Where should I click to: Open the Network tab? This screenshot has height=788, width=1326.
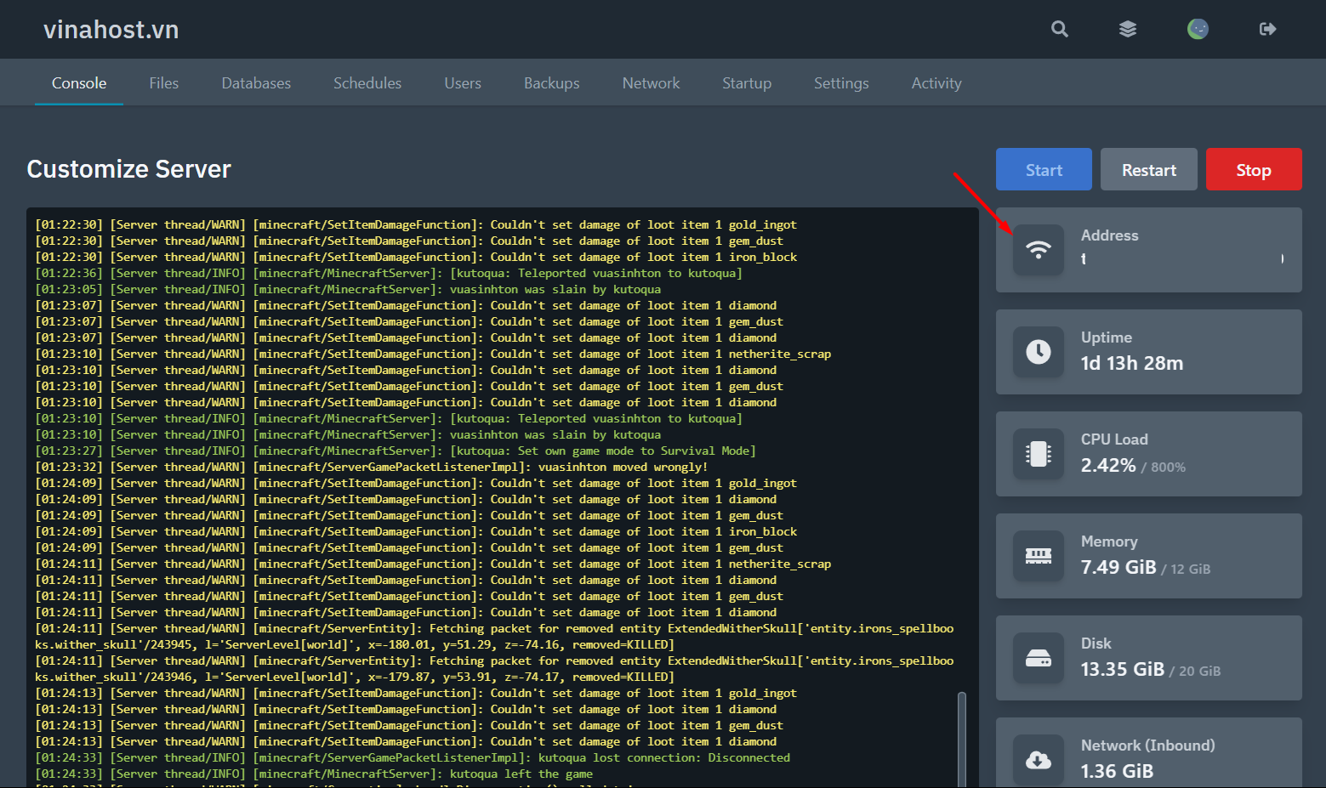tap(651, 83)
